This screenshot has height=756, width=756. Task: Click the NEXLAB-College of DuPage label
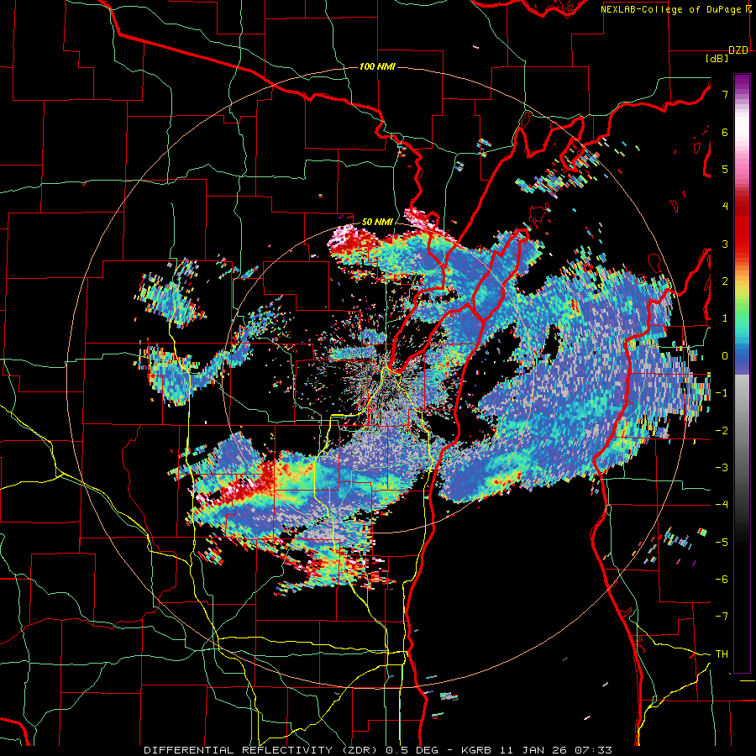coord(672,9)
